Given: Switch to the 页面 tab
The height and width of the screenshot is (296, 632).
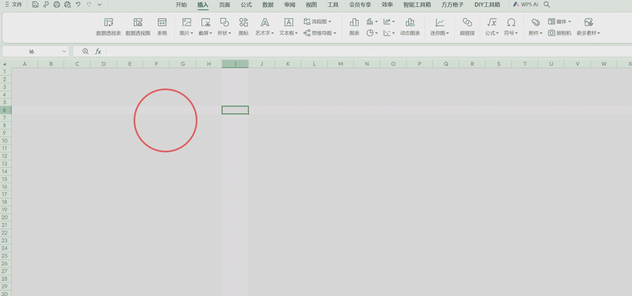Looking at the screenshot, I should point(225,5).
